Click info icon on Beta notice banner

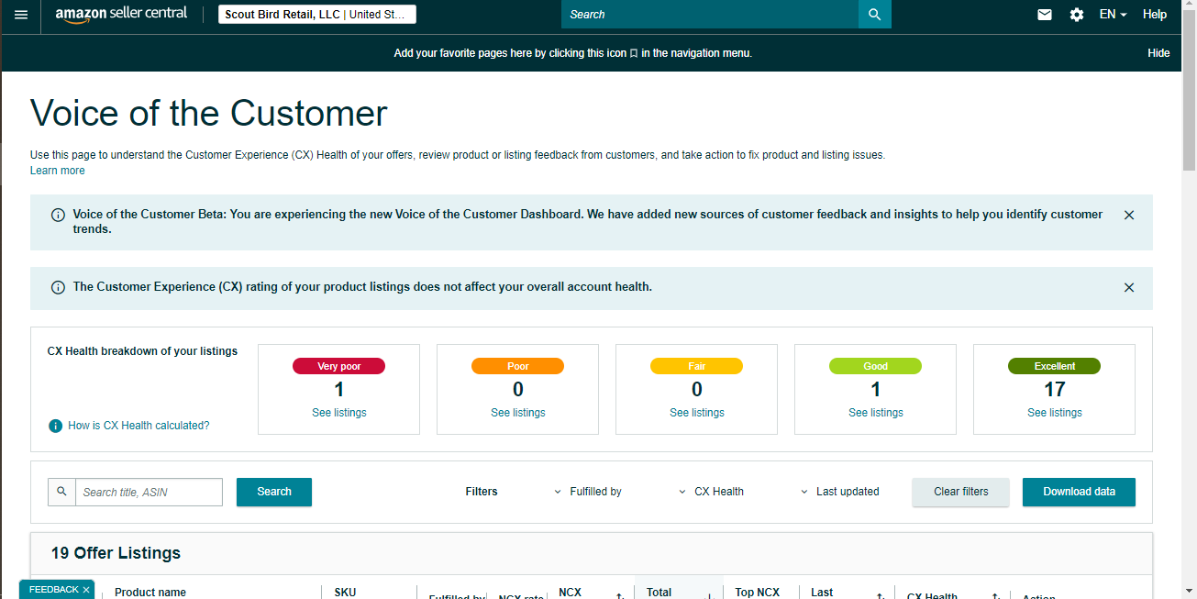pyautogui.click(x=58, y=215)
